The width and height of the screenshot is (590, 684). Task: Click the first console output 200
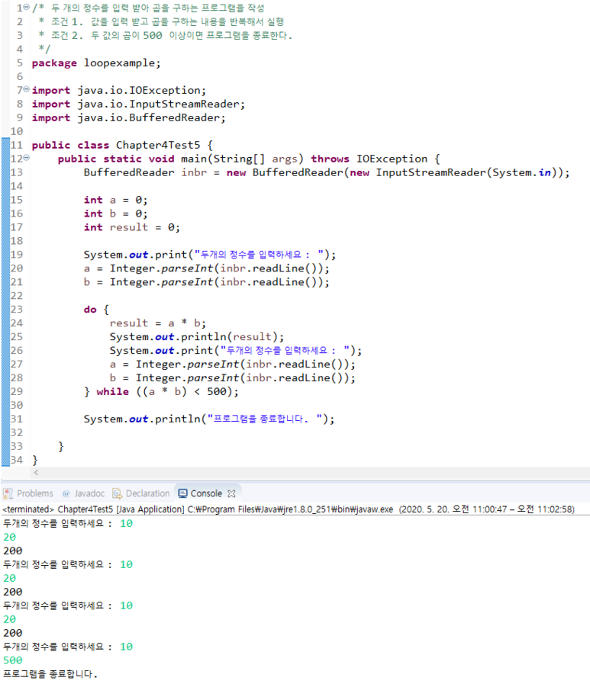point(13,551)
